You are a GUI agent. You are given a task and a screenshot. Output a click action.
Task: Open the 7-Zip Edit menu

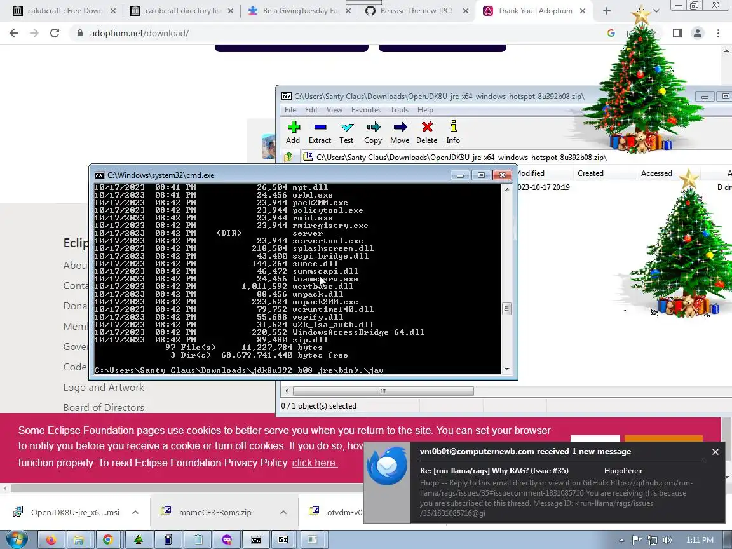coord(311,110)
